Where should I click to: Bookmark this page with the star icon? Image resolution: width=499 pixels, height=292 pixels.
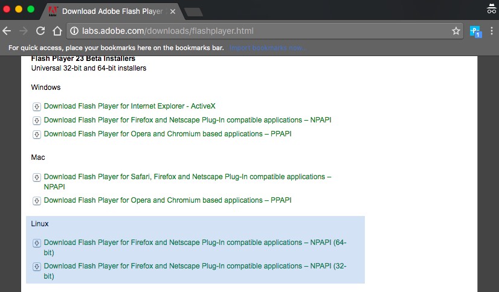coord(456,31)
